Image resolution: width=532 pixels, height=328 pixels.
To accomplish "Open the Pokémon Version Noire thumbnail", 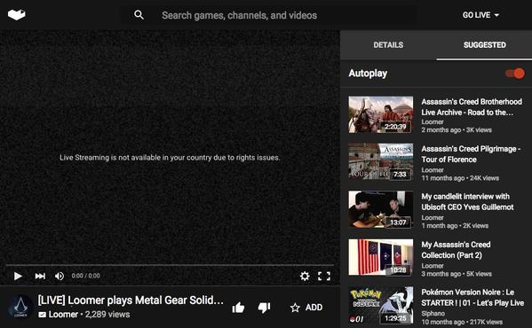I will click(381, 305).
